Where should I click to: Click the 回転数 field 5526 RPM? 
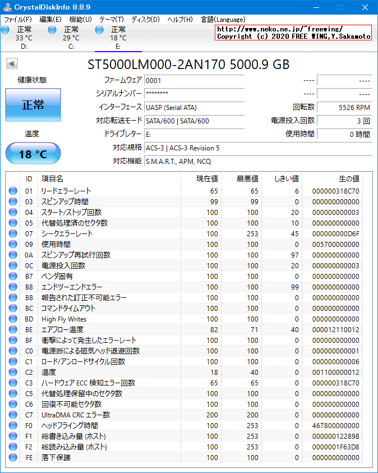click(344, 107)
